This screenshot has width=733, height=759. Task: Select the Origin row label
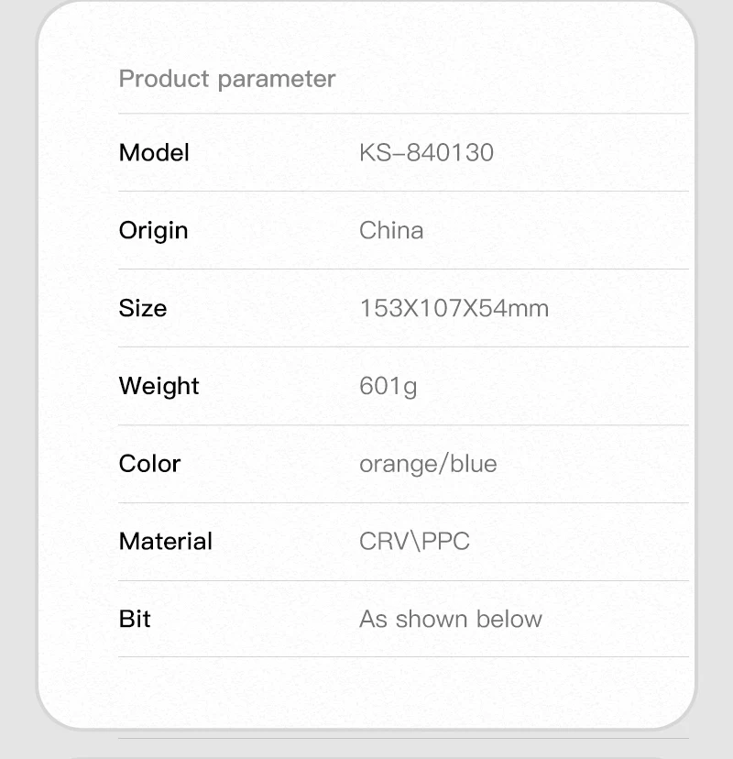click(153, 230)
